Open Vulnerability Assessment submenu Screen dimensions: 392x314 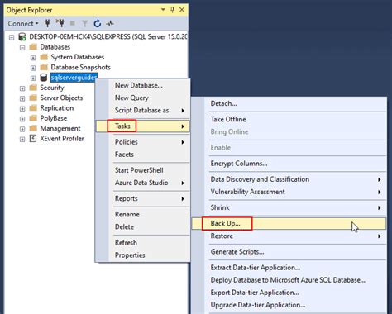point(289,192)
